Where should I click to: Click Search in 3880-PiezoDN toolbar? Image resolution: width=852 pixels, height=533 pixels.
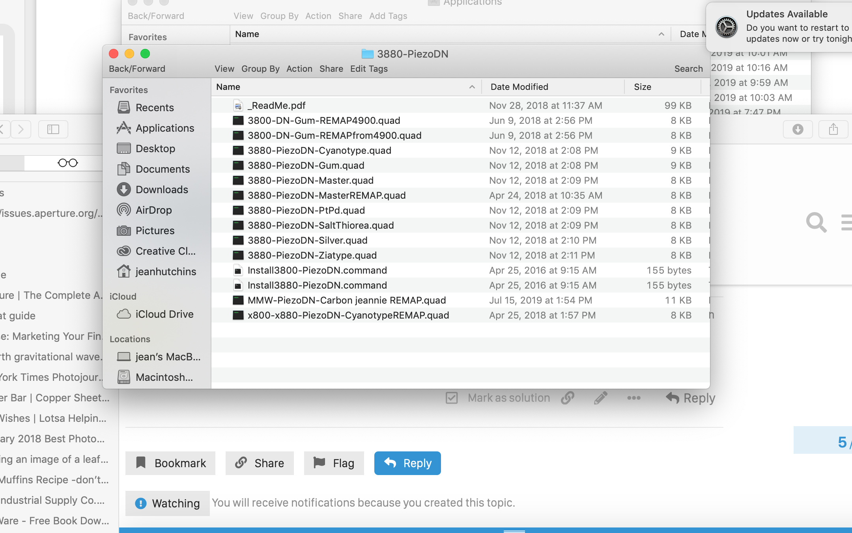[x=688, y=69]
